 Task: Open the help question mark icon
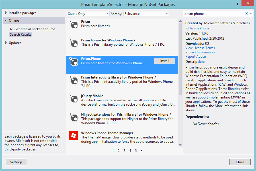point(237,3)
